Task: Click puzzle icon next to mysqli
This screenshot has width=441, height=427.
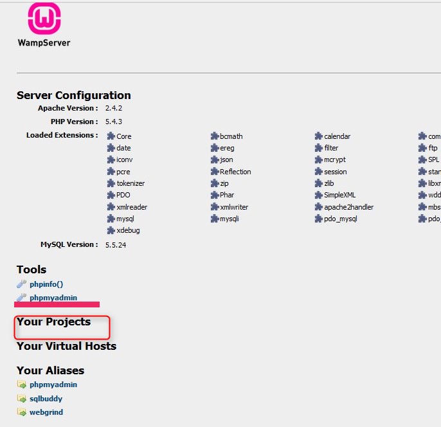Action: (215, 219)
